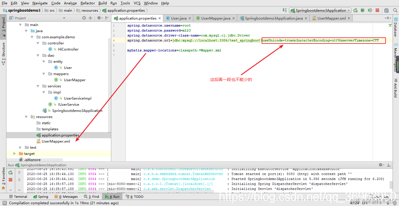399x206 pixels.
Task: Collapse the resources folder
Action: click(26, 117)
